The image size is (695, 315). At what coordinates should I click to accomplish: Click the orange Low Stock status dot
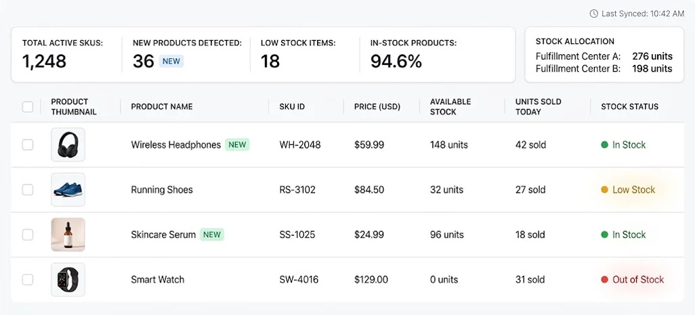tap(605, 190)
